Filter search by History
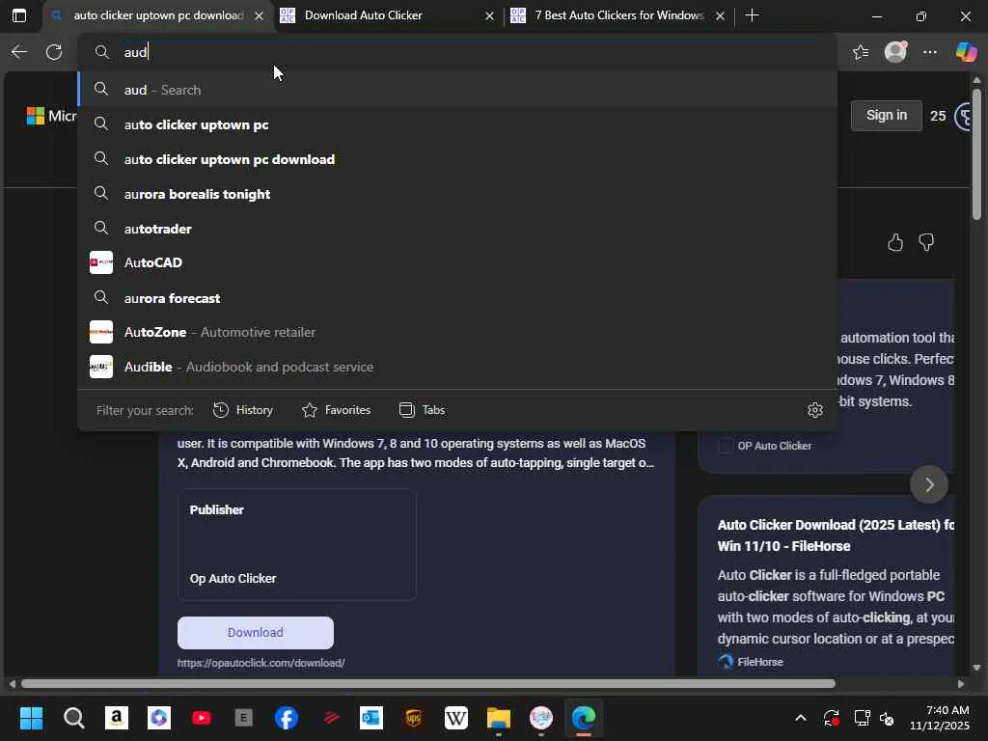988x741 pixels. [x=242, y=410]
